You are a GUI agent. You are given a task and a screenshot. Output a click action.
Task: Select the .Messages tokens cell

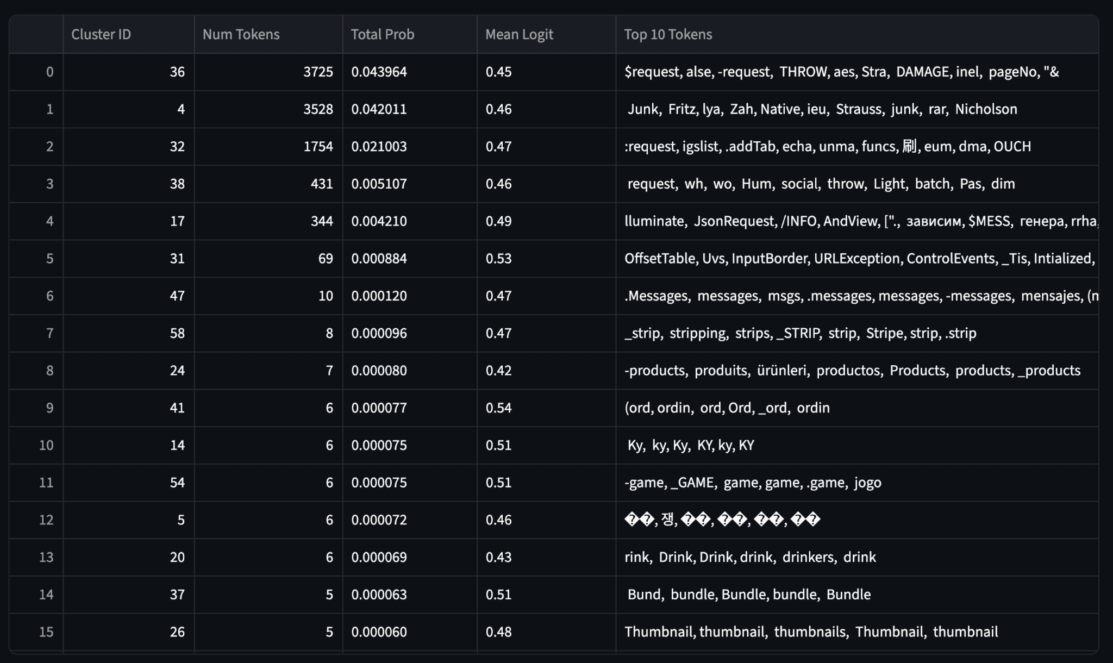pos(857,296)
